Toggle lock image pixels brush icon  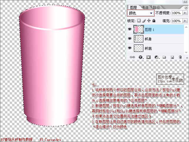pyautogui.click(x=144, y=21)
